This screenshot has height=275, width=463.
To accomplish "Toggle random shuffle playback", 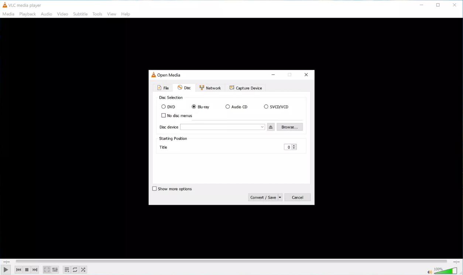I will (83, 270).
